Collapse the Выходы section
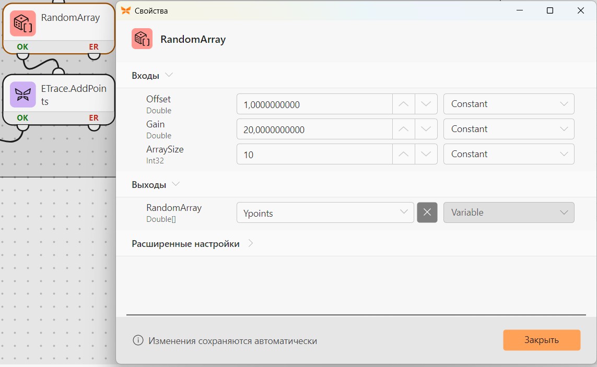The width and height of the screenshot is (597, 367). coord(175,184)
